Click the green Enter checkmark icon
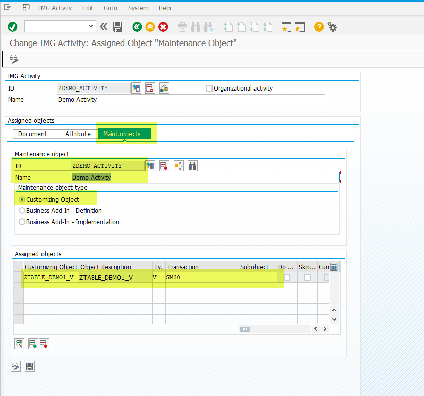424x396 pixels. tap(13, 27)
